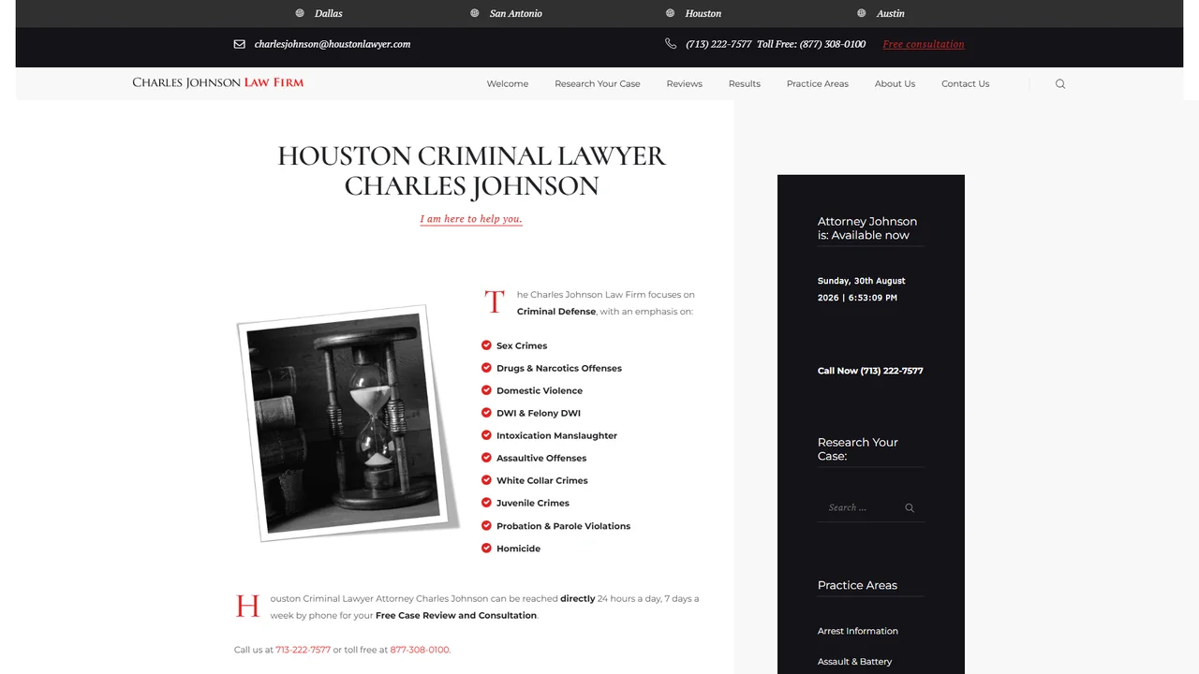Select the San Antonio location link
The width and height of the screenshot is (1199, 674).
pyautogui.click(x=516, y=13)
